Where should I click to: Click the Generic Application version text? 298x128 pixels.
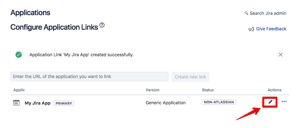[166, 103]
